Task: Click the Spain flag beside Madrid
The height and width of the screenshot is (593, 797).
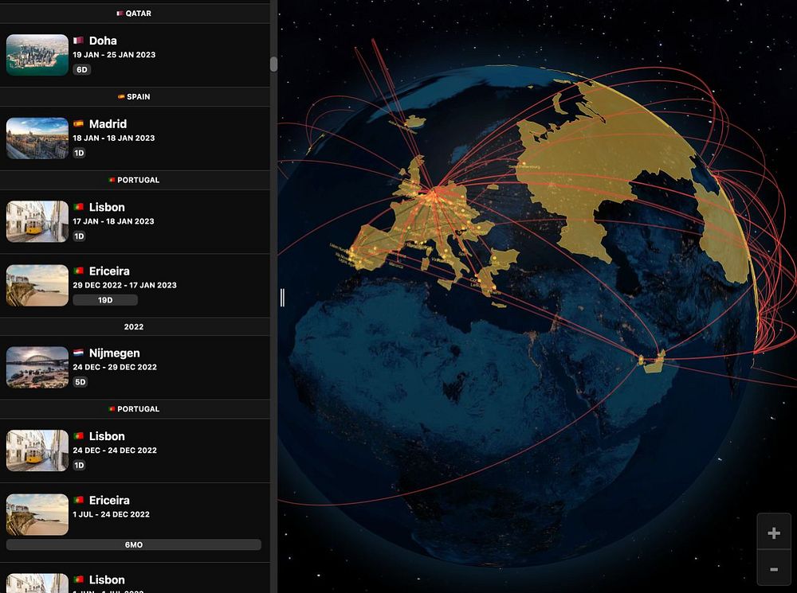Action: (x=78, y=123)
